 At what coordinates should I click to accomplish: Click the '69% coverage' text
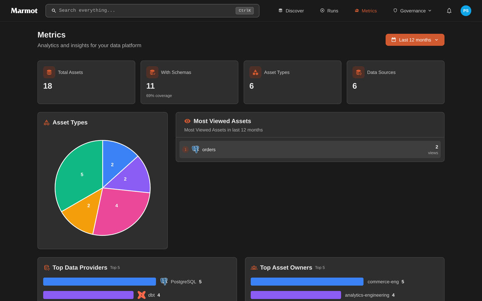(159, 96)
